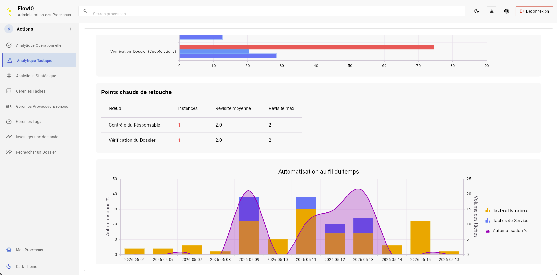Open Gérer les Tâches
Screen dimensions: 557x275
(39, 91)
